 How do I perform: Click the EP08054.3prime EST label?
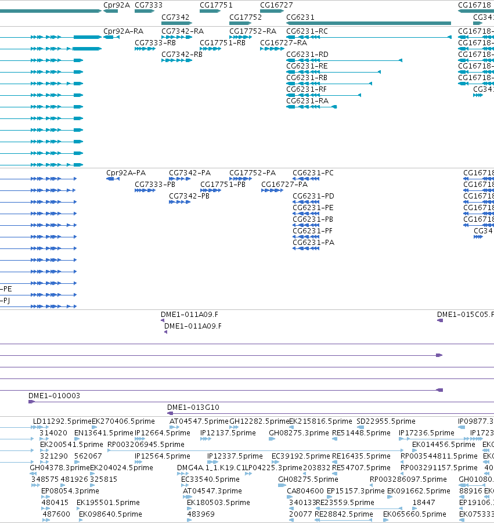(x=70, y=491)
